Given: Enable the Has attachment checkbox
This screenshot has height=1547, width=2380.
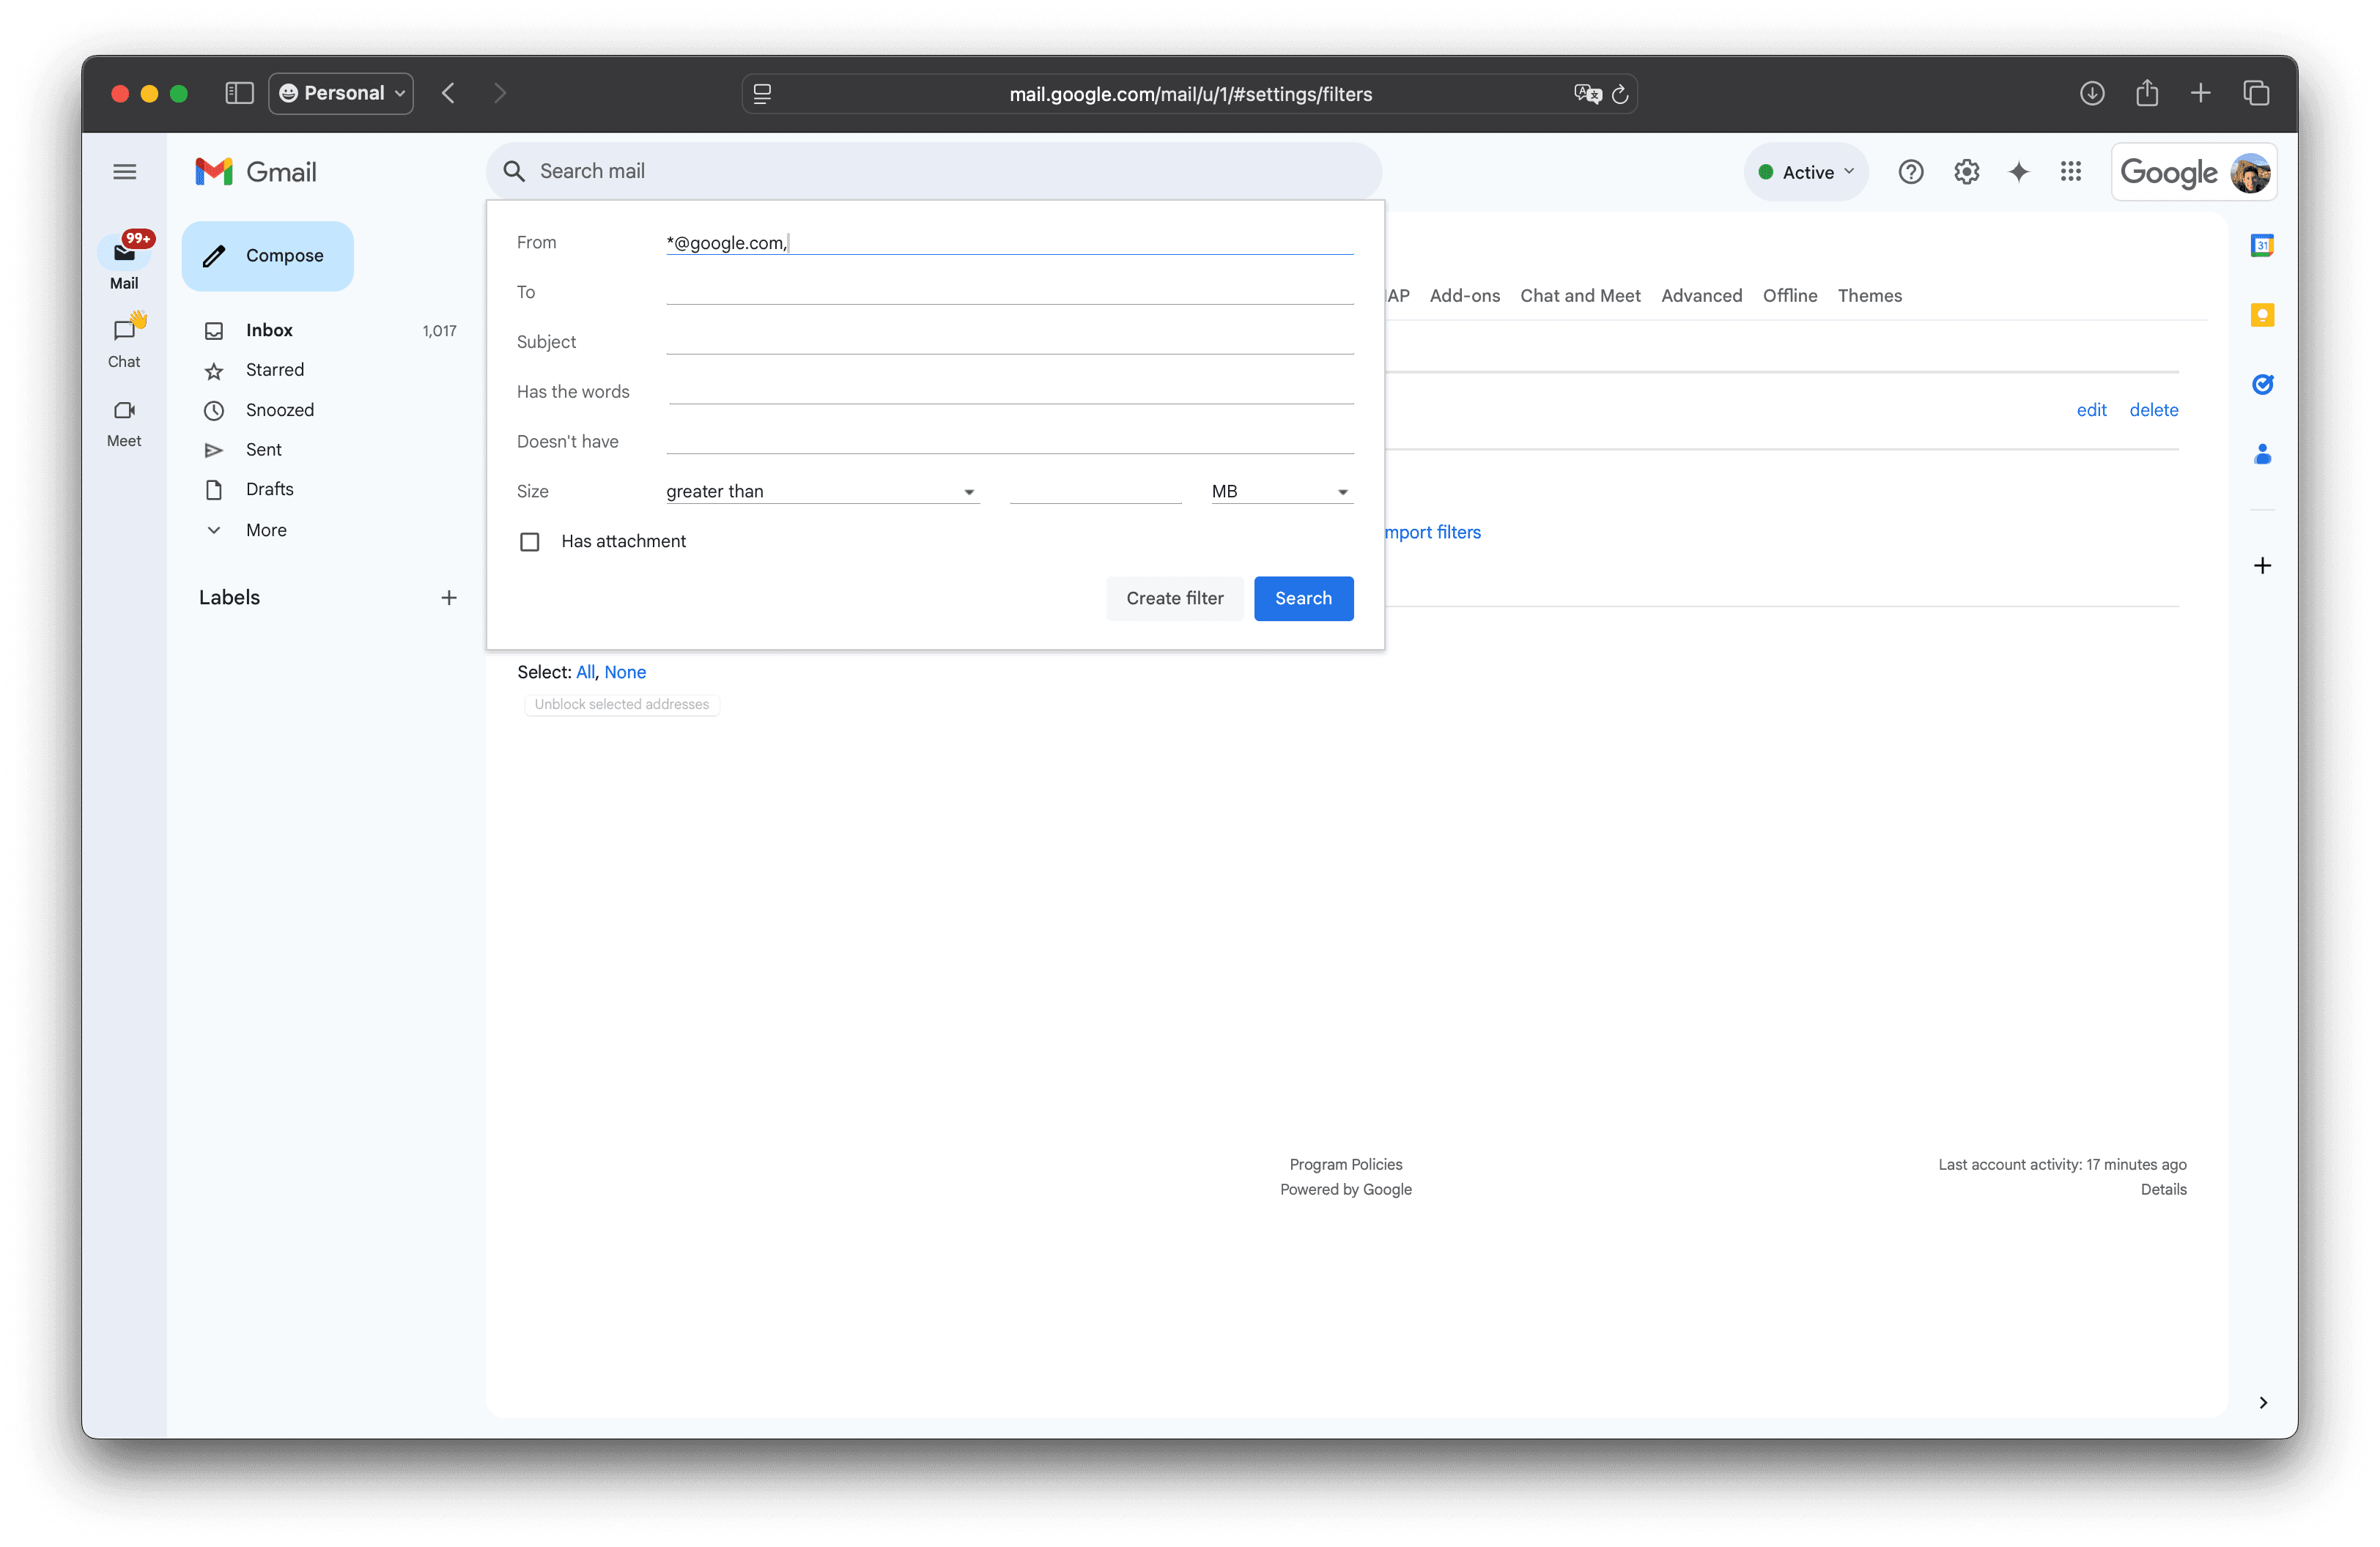Looking at the screenshot, I should tap(530, 541).
